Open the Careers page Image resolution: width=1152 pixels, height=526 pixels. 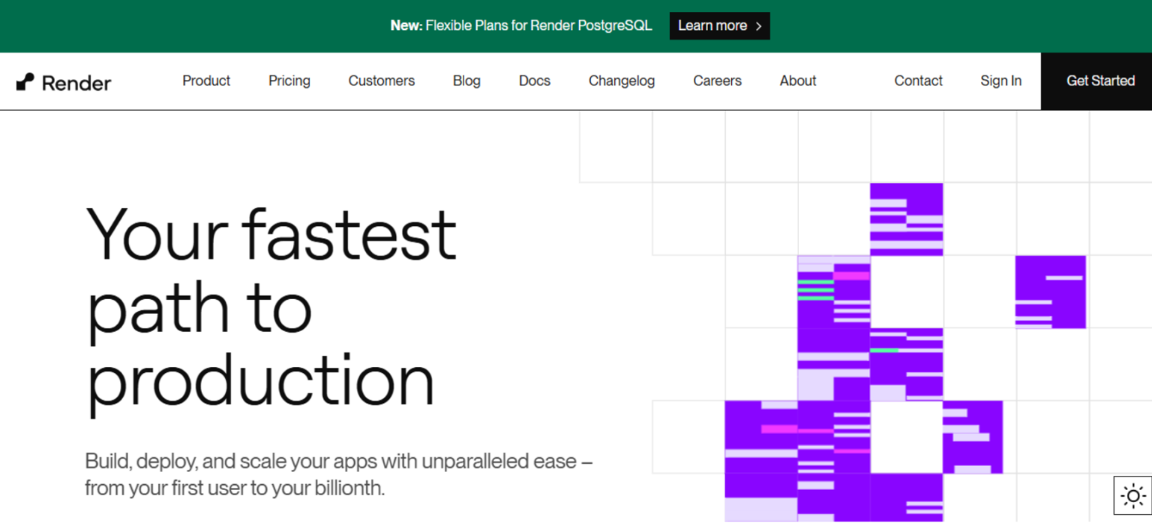pos(717,81)
